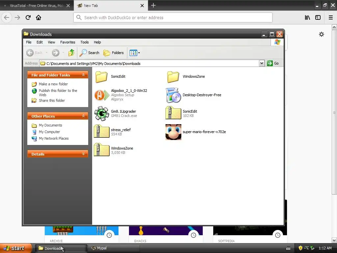Close the New Tab tab
The image size is (337, 253).
[x=142, y=6]
